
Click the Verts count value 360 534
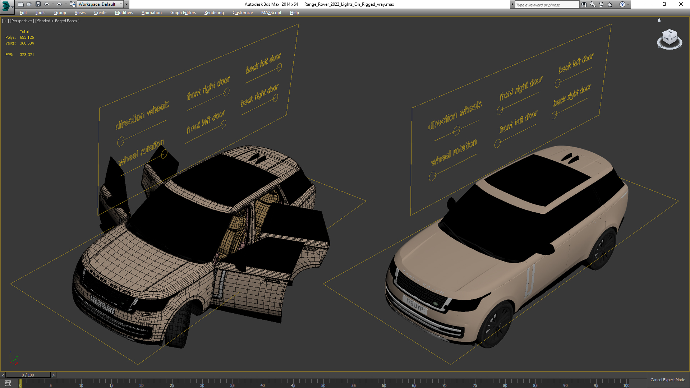click(27, 43)
